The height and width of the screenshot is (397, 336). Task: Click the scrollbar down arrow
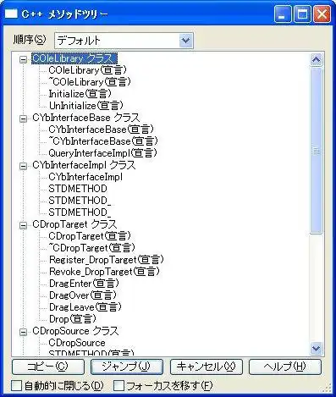click(316, 348)
